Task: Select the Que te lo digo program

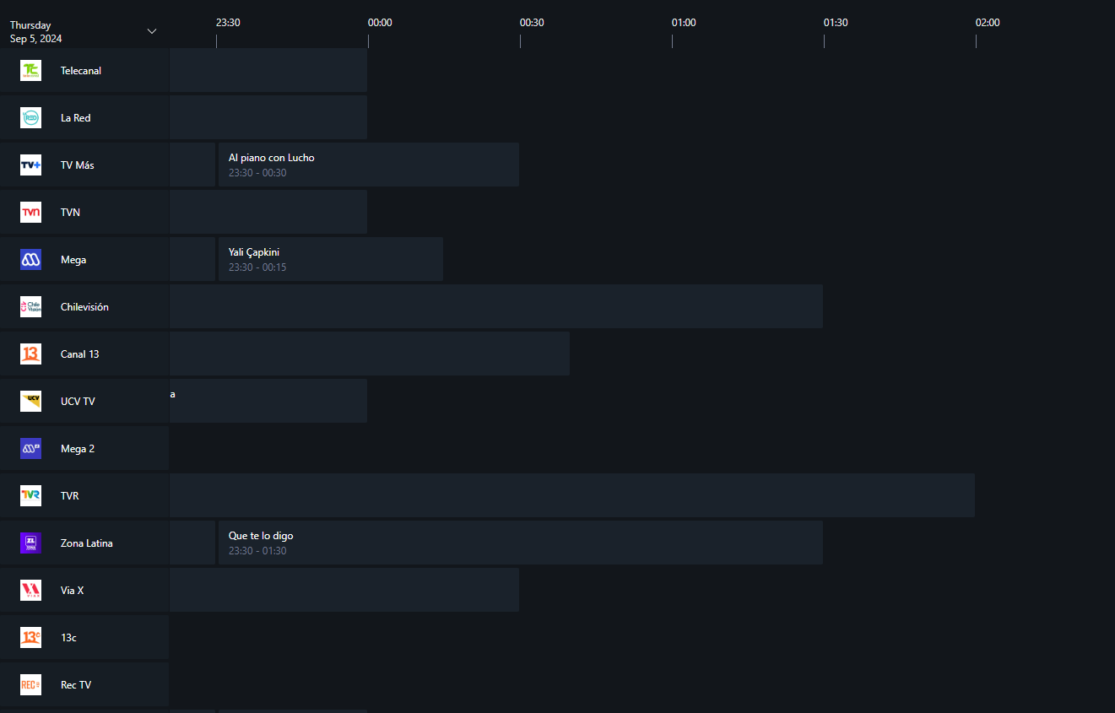Action: point(520,543)
